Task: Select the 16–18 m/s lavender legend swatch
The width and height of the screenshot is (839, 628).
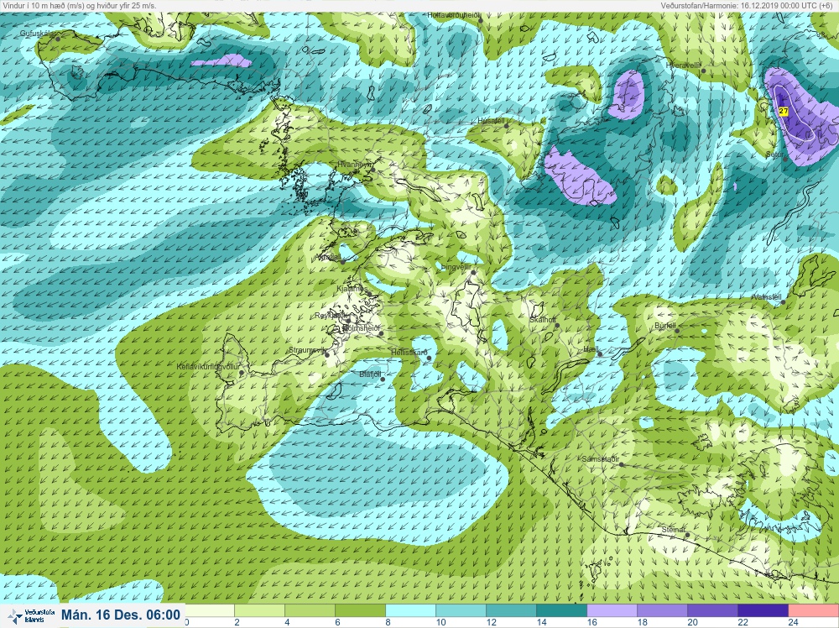Action: click(612, 610)
